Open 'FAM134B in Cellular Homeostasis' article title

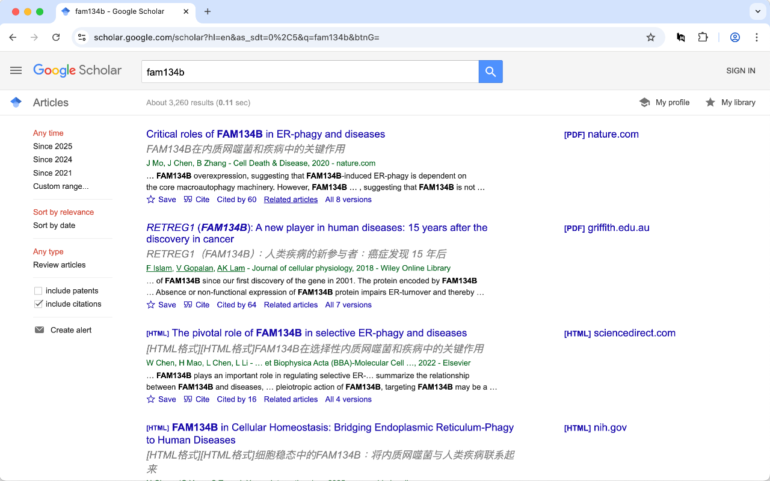coord(330,434)
